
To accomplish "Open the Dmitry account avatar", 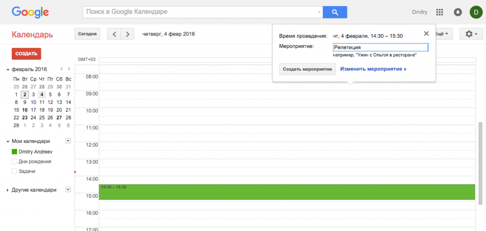I will tap(476, 12).
